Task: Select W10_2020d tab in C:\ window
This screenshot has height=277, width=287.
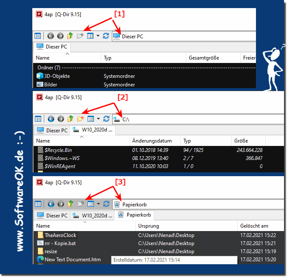Action: pyautogui.click(x=93, y=130)
